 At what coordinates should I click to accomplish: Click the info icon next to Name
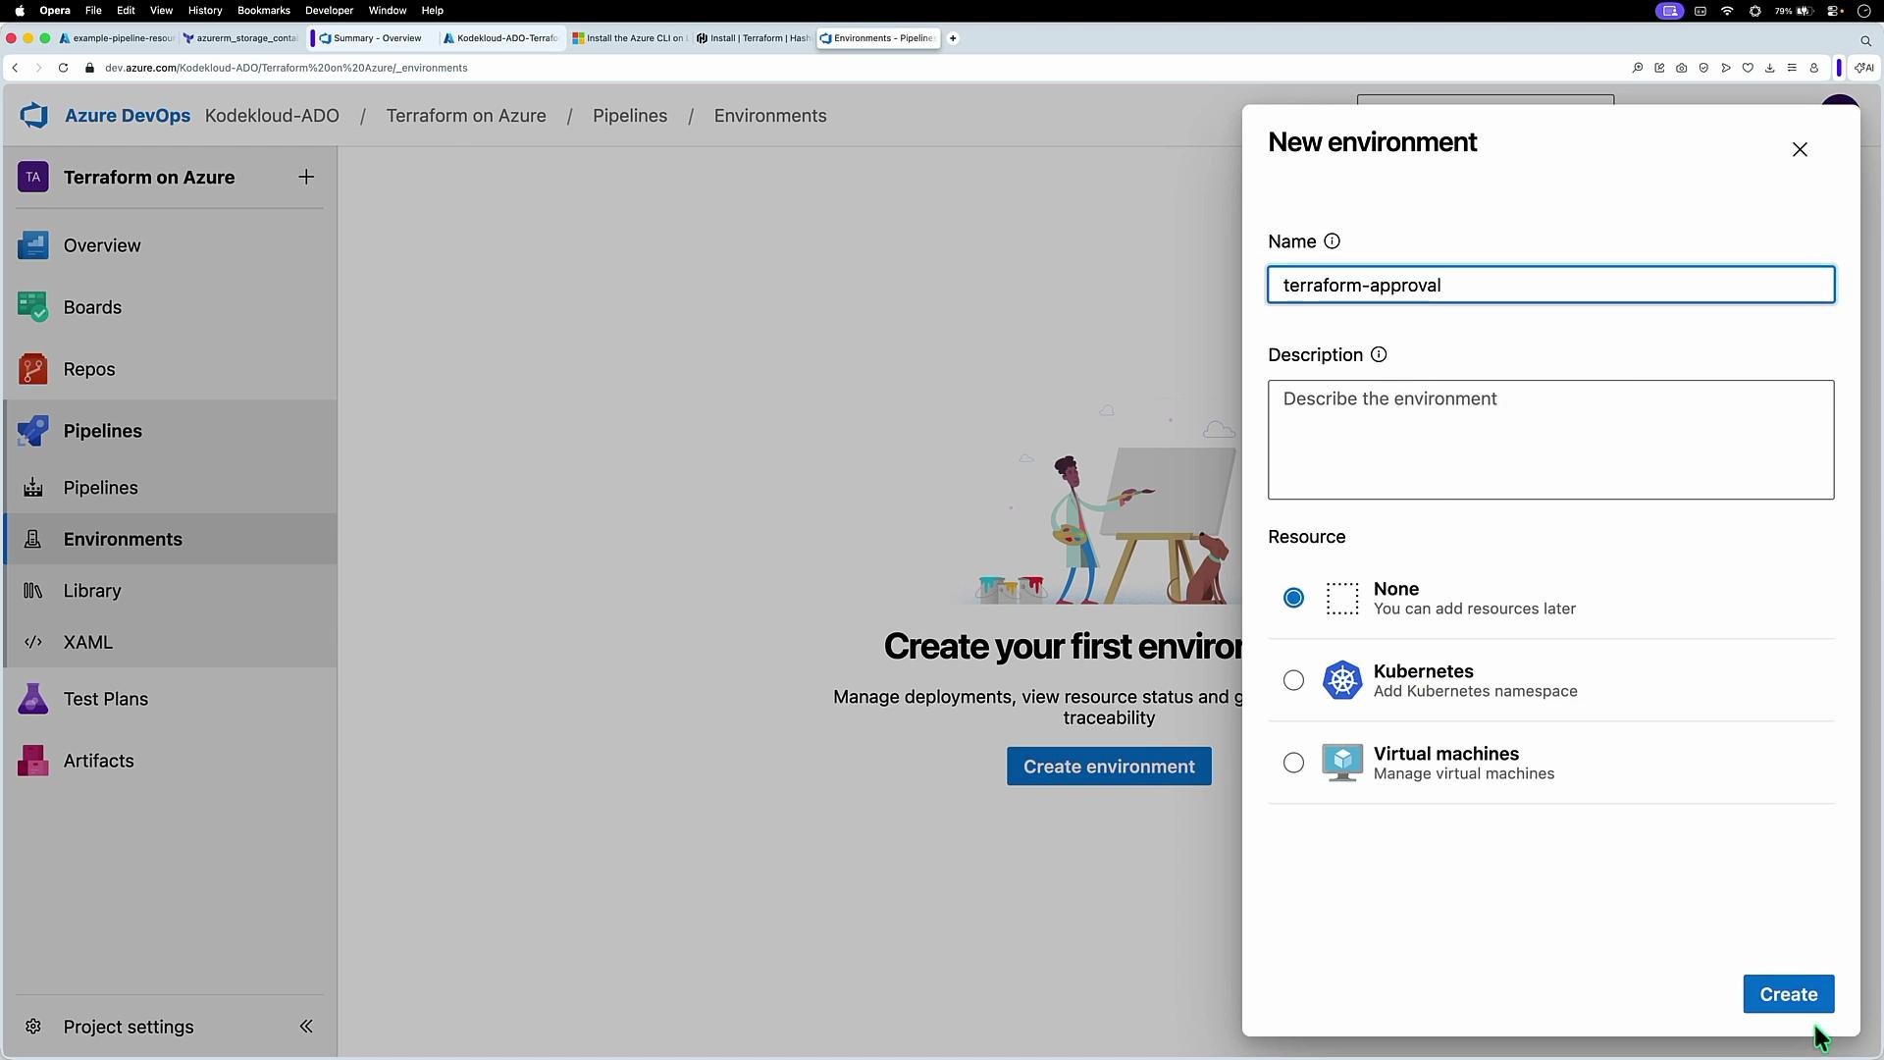[x=1332, y=241]
